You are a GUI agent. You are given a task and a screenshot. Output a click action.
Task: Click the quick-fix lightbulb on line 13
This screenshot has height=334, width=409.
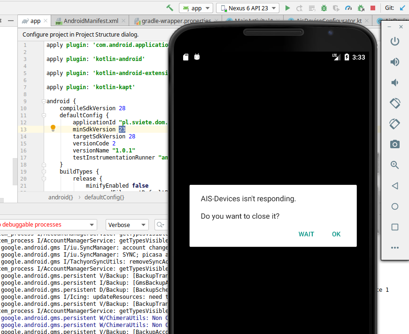click(53, 128)
